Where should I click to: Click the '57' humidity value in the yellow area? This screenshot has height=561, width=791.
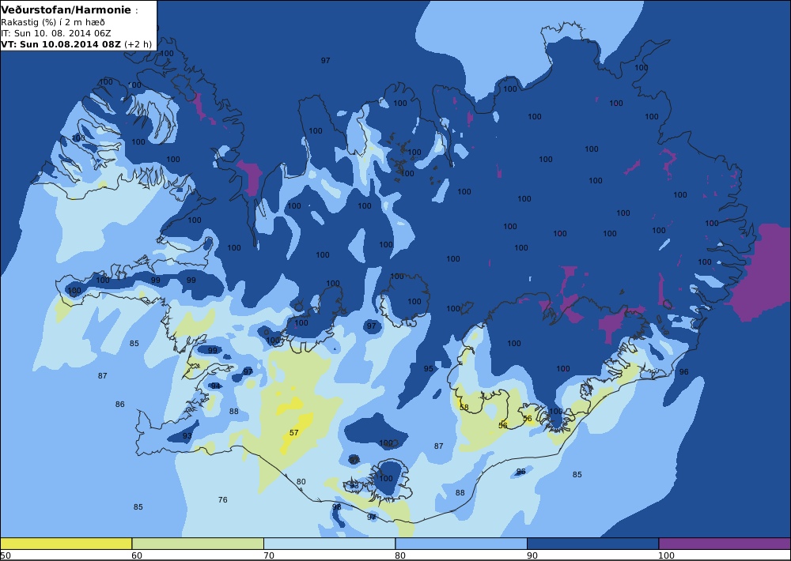pyautogui.click(x=294, y=432)
